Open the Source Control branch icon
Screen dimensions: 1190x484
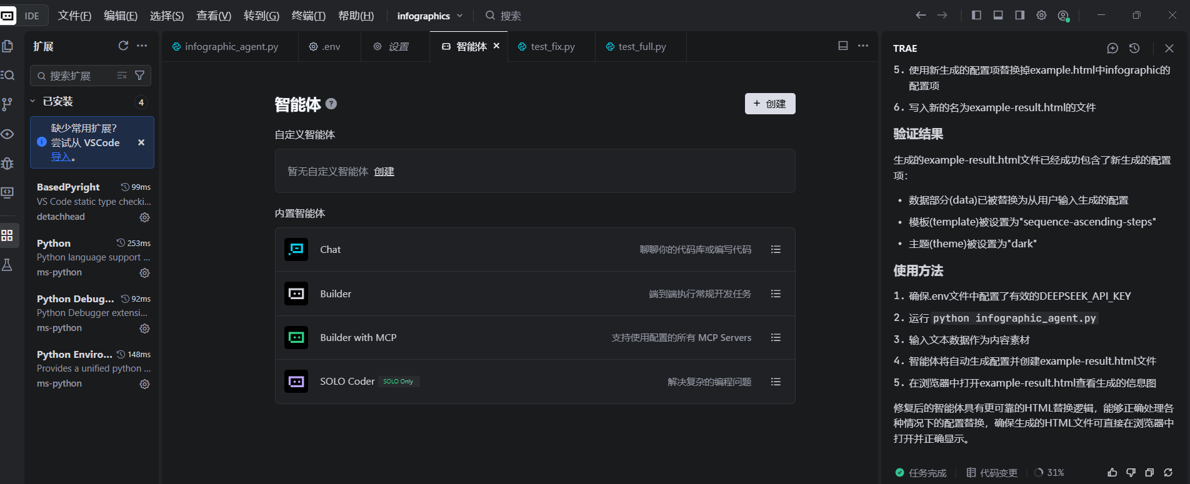coord(7,104)
